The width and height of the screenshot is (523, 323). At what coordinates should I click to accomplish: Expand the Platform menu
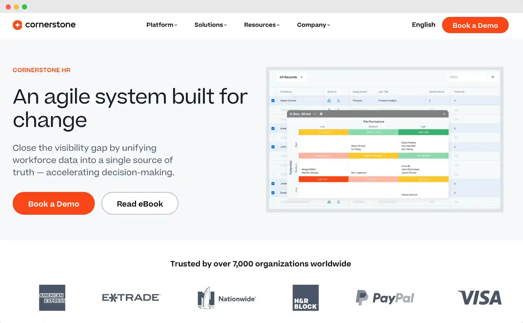coord(162,25)
